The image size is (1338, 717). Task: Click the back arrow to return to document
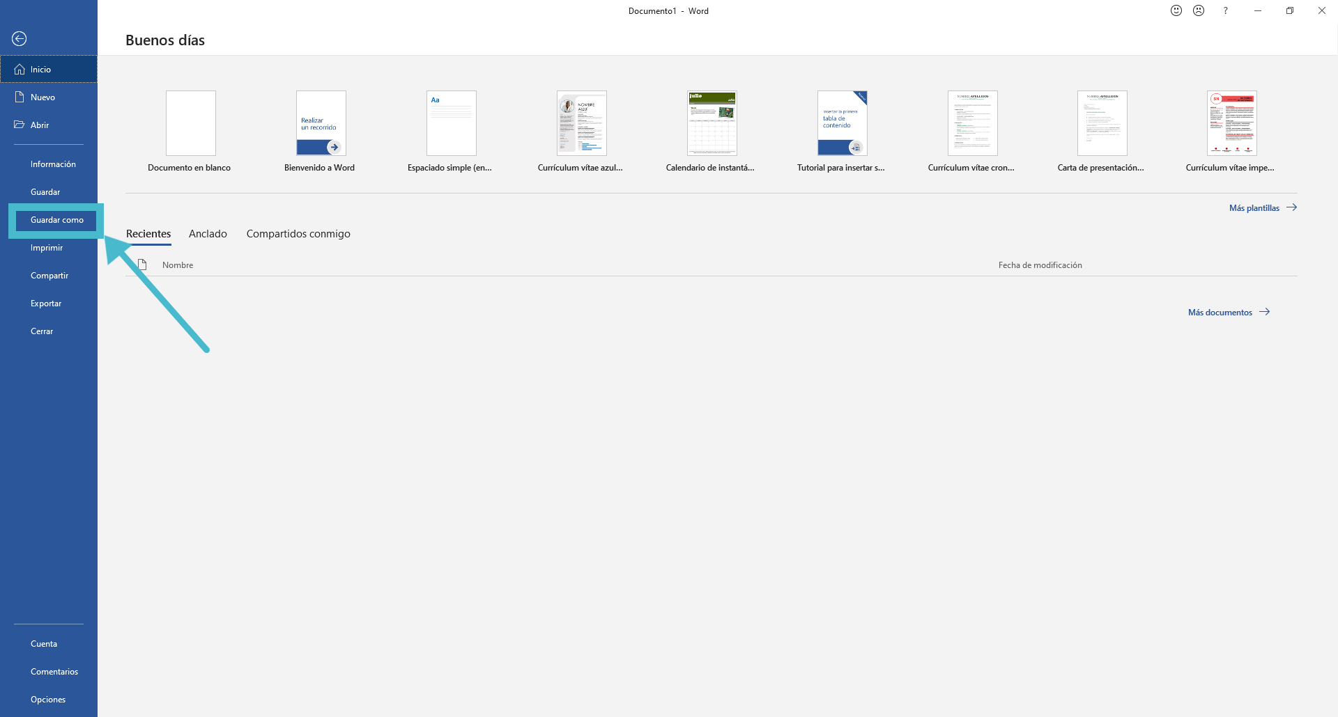coord(20,39)
